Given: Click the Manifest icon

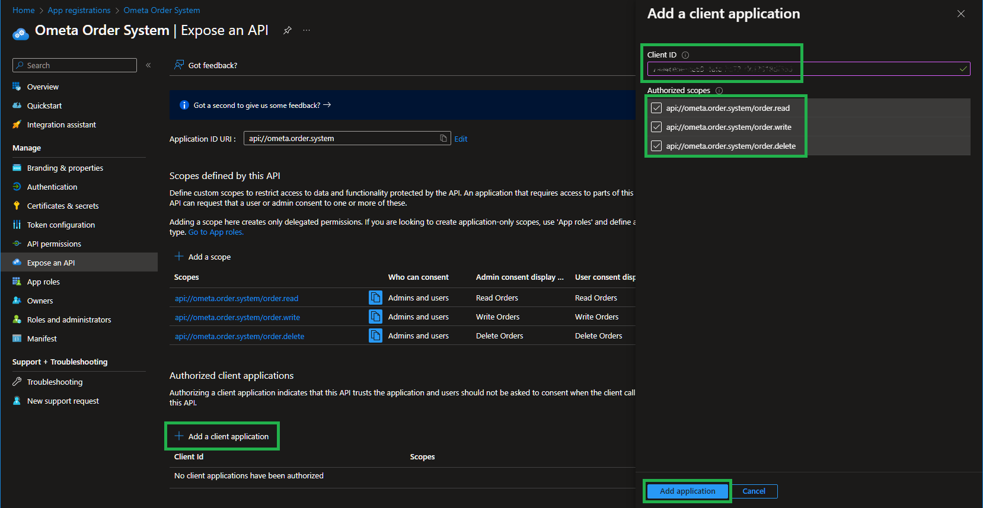Looking at the screenshot, I should coord(17,338).
